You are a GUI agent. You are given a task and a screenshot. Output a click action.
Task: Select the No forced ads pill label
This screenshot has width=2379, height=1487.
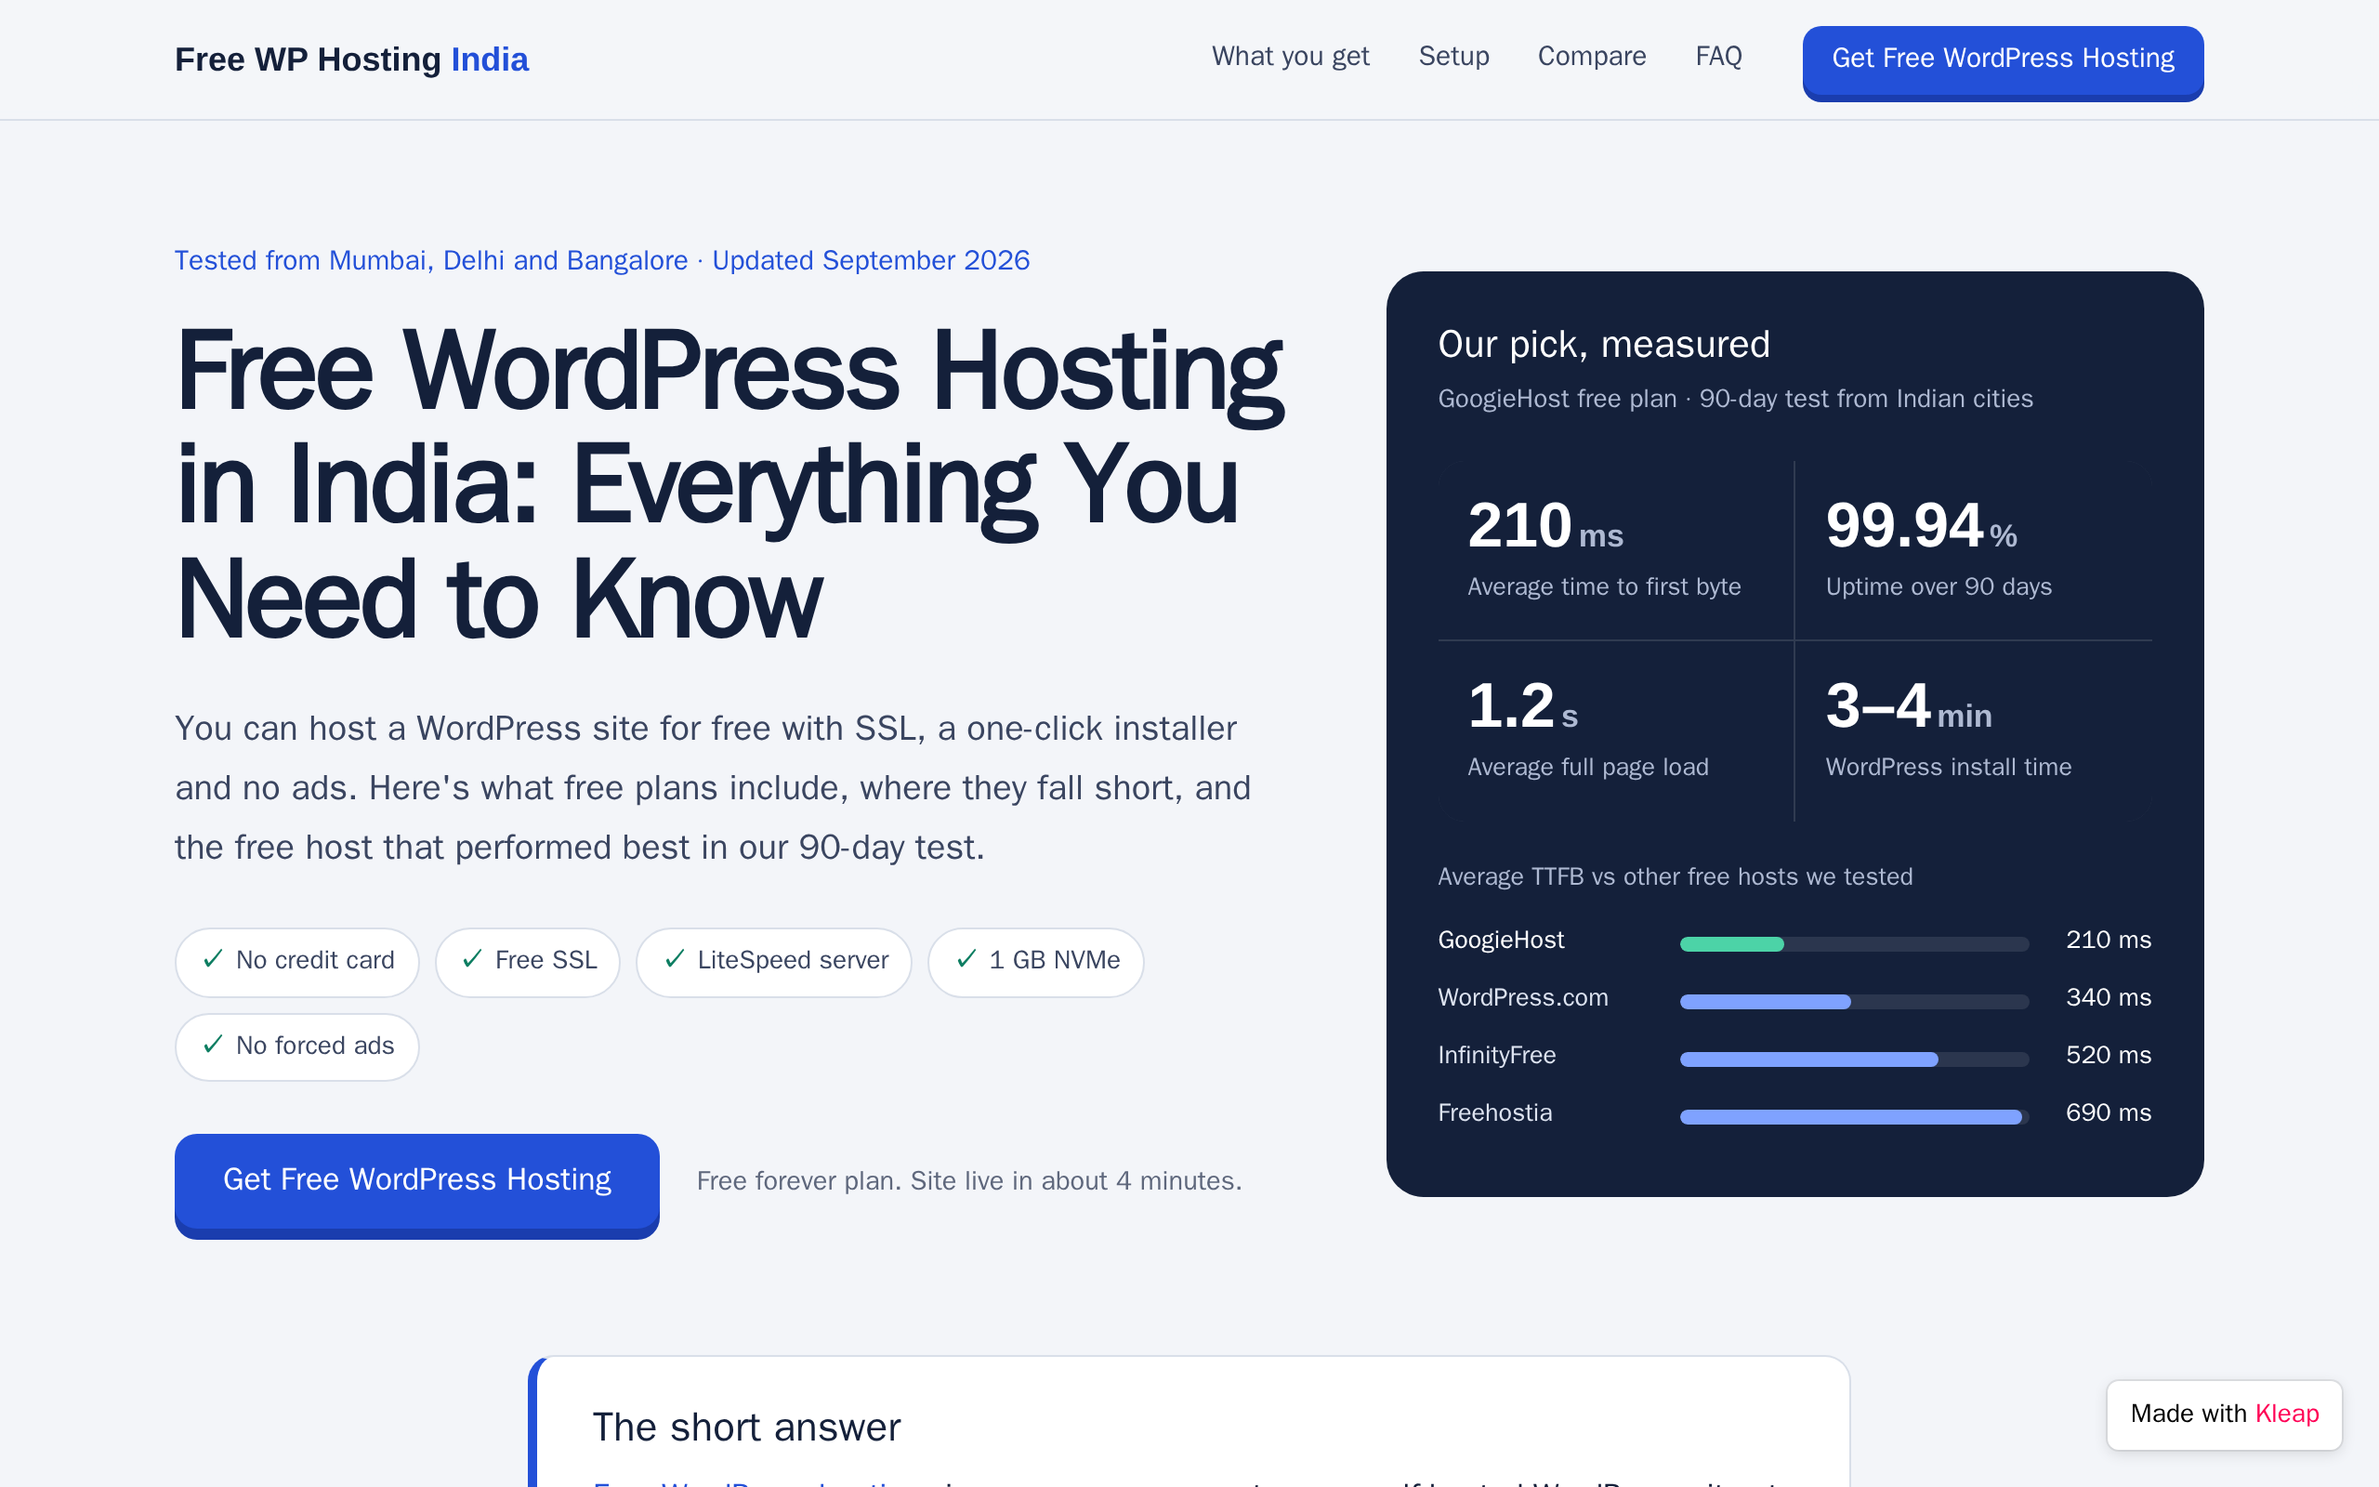315,1046
